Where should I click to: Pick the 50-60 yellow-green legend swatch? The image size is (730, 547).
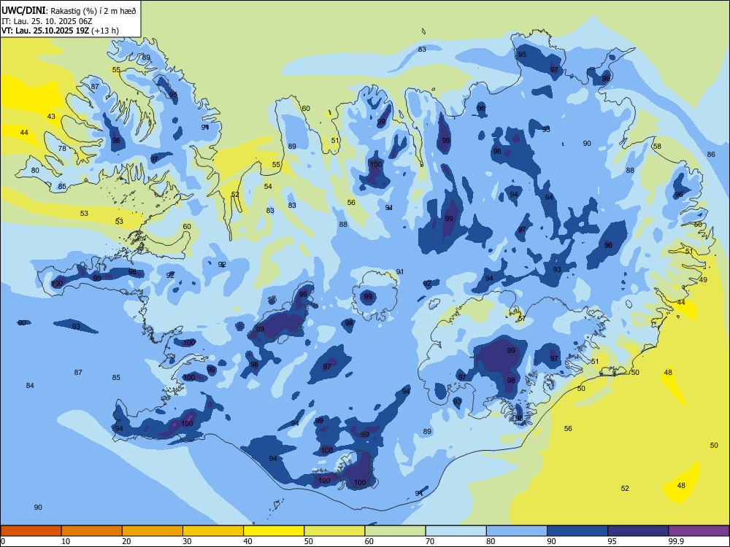[x=334, y=531]
